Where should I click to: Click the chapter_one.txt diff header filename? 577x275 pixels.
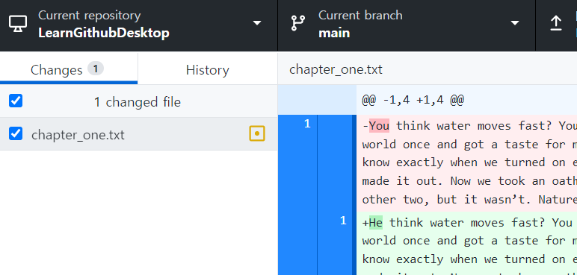point(336,69)
